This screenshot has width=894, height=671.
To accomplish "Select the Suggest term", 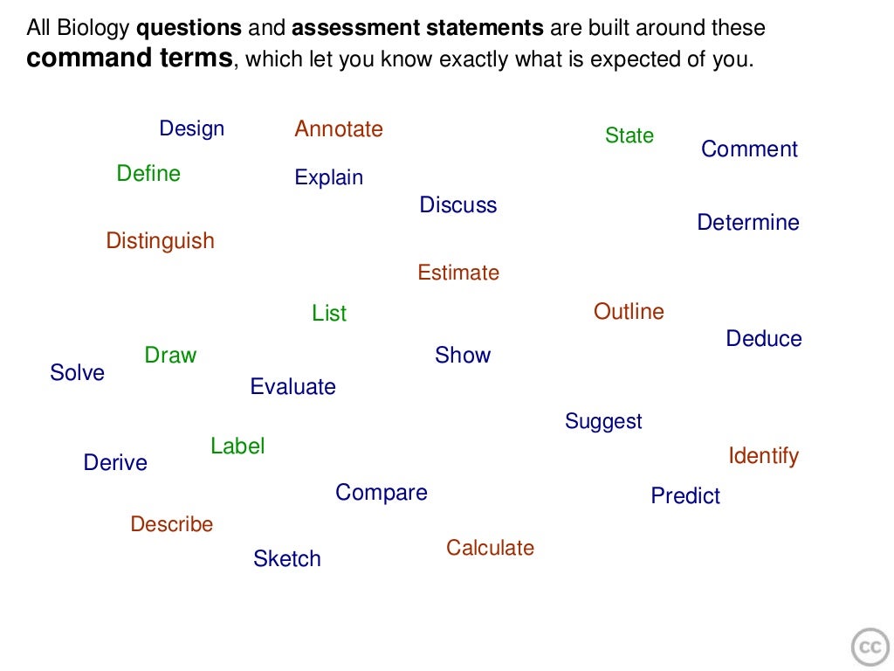I will point(604,422).
